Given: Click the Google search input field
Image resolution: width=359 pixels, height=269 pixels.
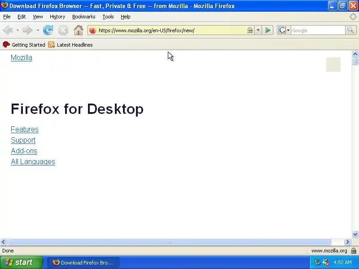Looking at the screenshot, I should (x=318, y=30).
